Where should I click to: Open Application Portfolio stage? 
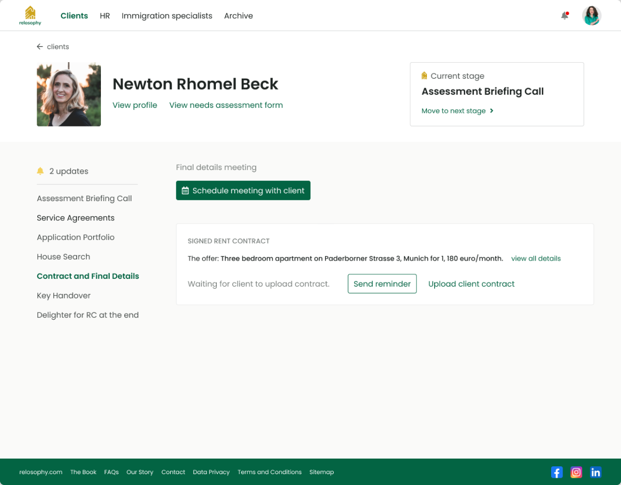(x=76, y=237)
